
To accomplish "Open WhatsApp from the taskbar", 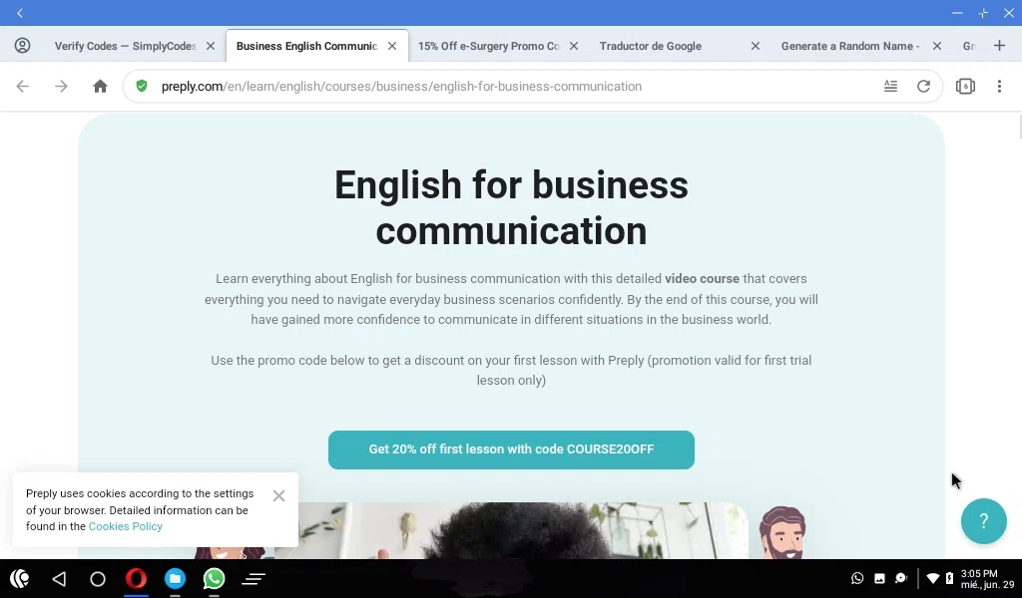I will (214, 578).
